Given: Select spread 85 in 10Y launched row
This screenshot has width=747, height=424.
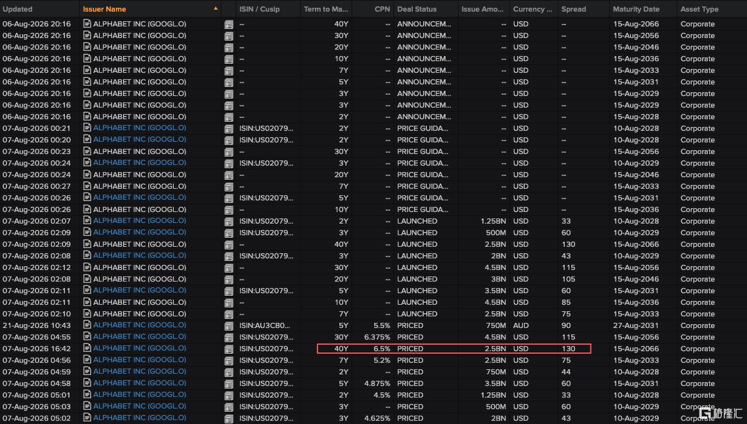Looking at the screenshot, I should 566,302.
